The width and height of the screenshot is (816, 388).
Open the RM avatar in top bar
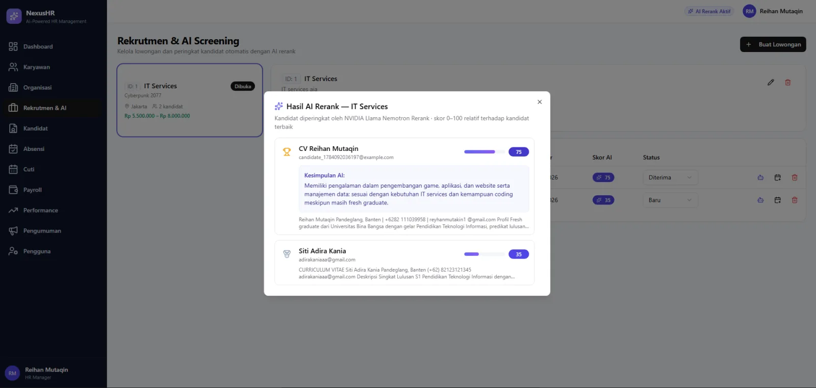pyautogui.click(x=749, y=11)
